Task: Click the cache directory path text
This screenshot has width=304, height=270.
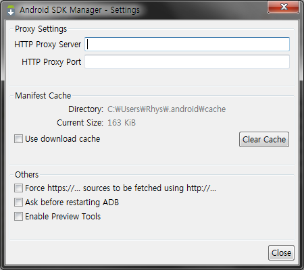Action: click(x=166, y=109)
